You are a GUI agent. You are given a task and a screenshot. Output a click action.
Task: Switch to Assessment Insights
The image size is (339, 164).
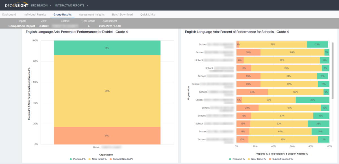(x=92, y=14)
